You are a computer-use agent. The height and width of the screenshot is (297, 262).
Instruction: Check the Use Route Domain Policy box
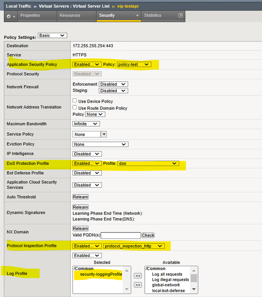pyautogui.click(x=75, y=108)
